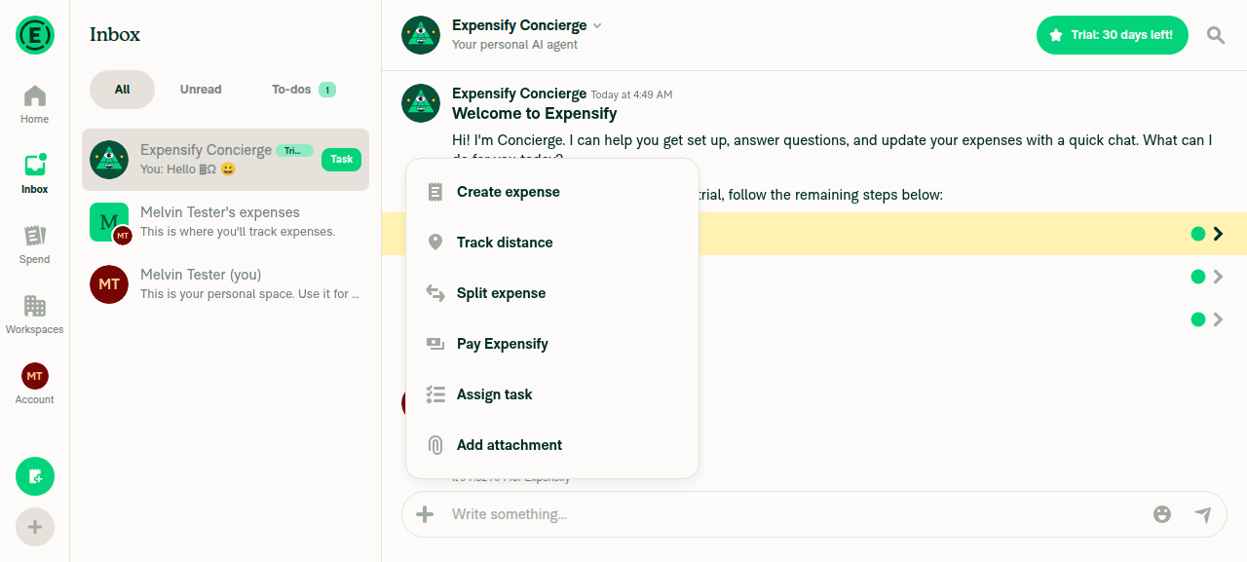Click the Task button on the Concierge row
Image resolution: width=1247 pixels, height=562 pixels.
click(341, 160)
